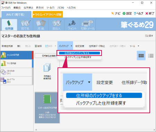Open the 用紙 paper tool icon
The width and height of the screenshot is (156, 132).
(x=41, y=25)
